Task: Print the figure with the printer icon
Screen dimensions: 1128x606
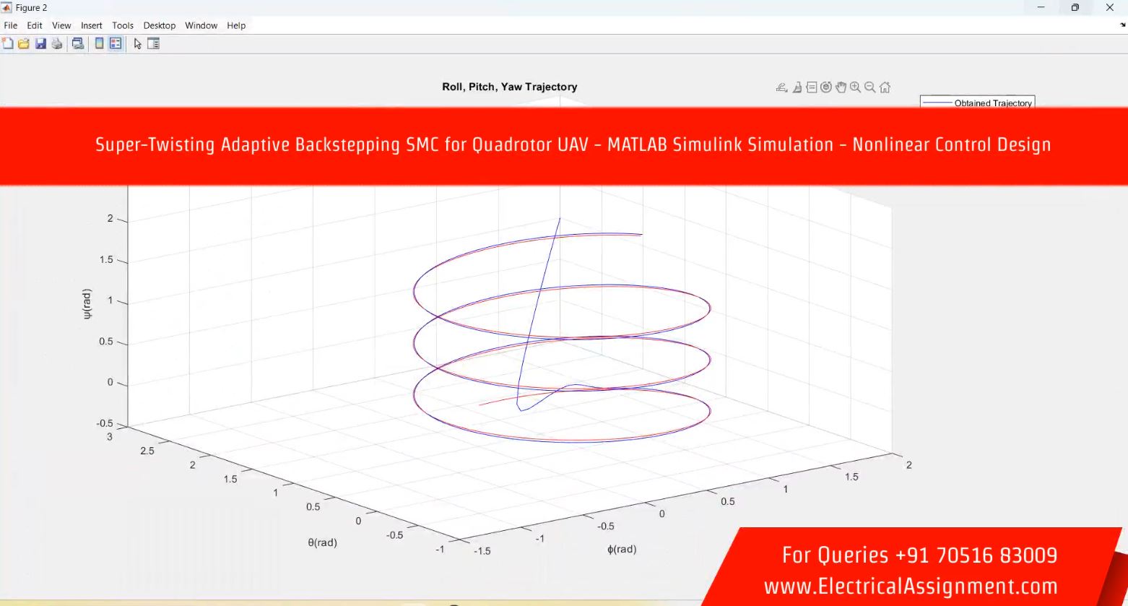Action: (57, 43)
